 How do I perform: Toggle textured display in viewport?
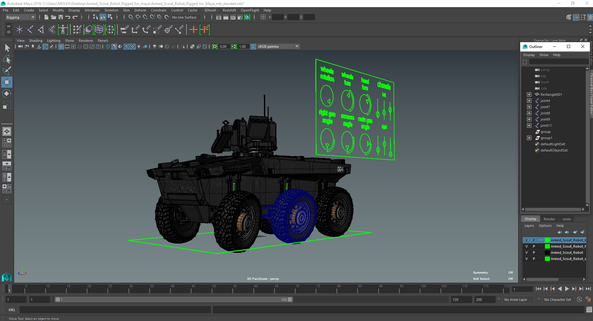[x=133, y=46]
